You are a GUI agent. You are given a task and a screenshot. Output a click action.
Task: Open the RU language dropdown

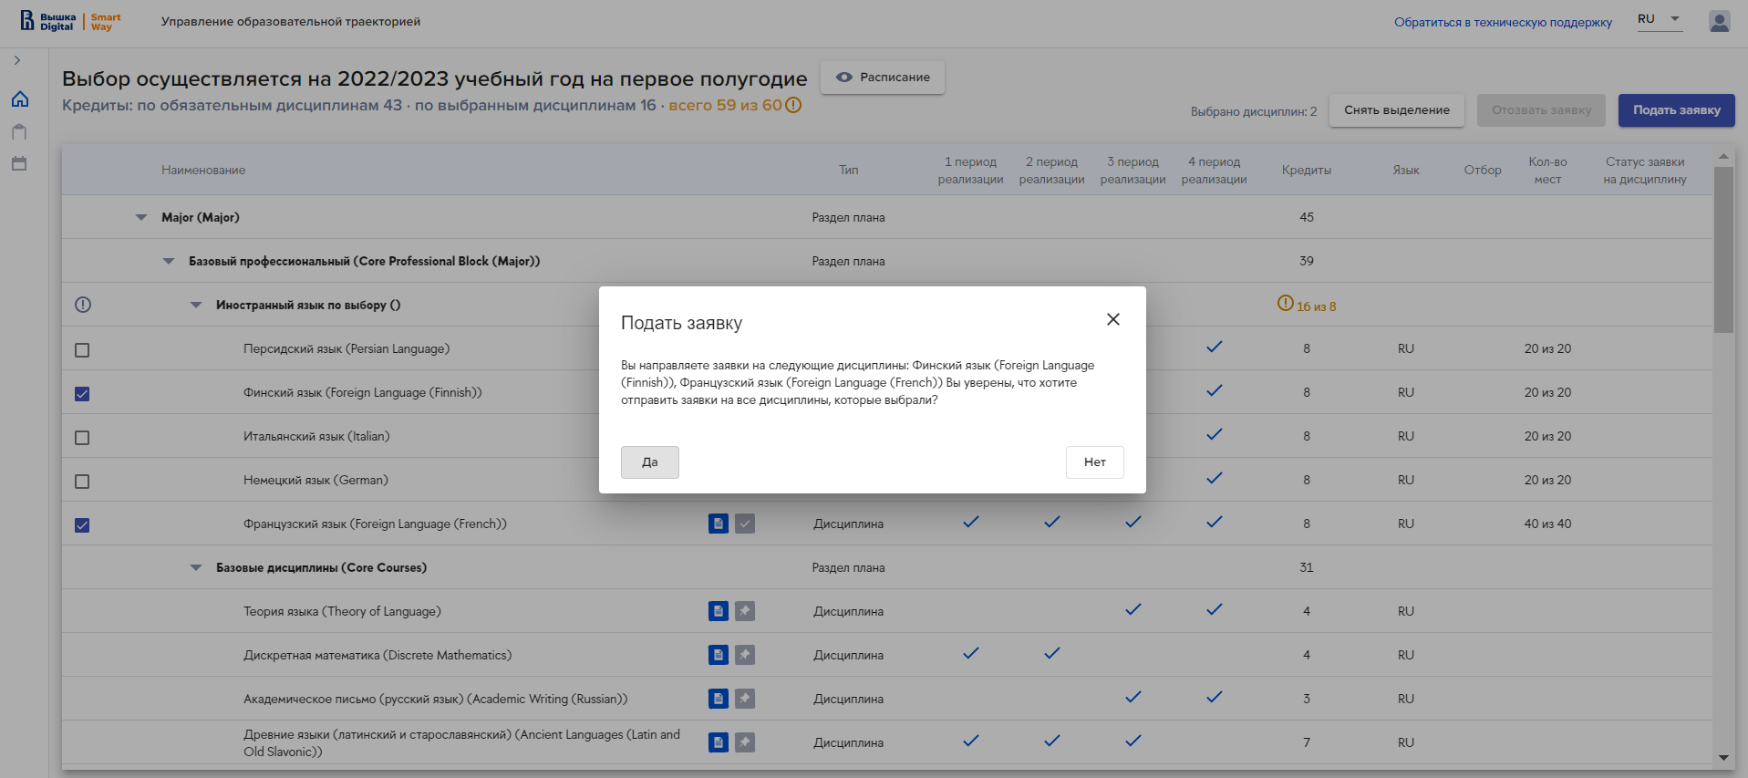point(1659,19)
